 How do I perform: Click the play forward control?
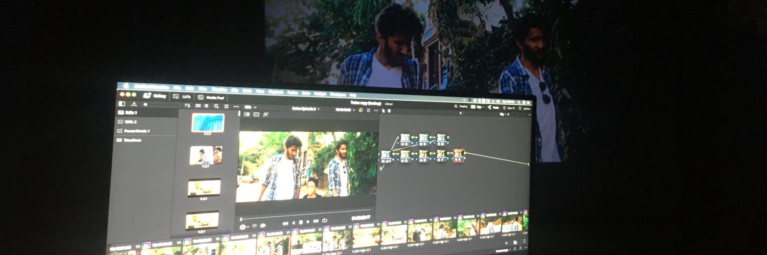[x=308, y=221]
